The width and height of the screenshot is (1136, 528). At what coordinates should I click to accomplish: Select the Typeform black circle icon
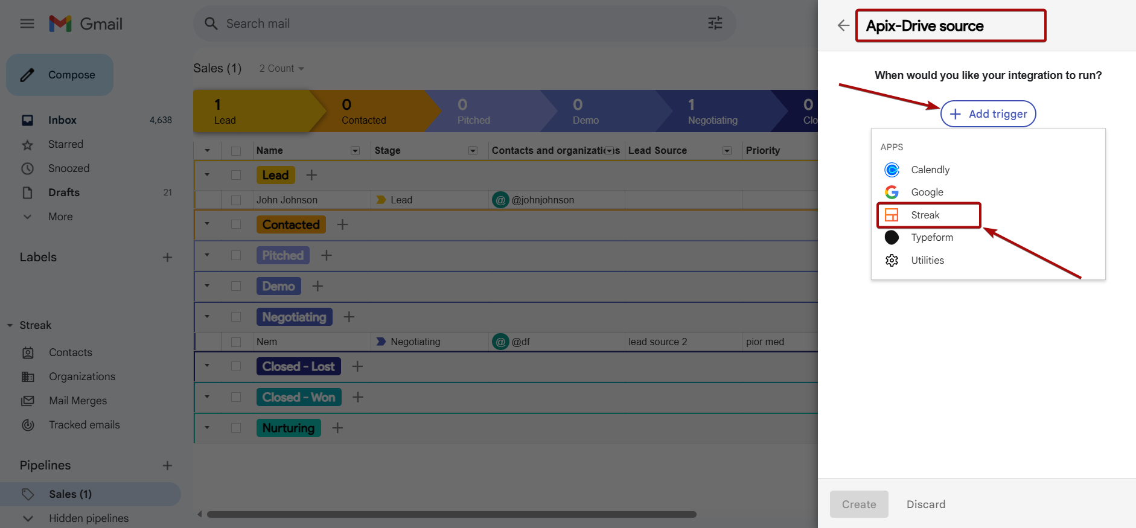892,237
